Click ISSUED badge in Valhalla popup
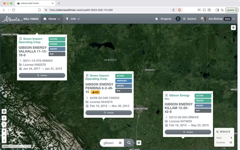This screenshot has width=240, height=150. (57, 44)
